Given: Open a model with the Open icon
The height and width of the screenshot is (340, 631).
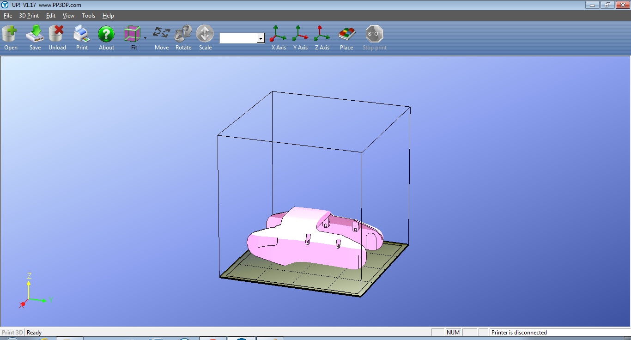Looking at the screenshot, I should point(11,38).
